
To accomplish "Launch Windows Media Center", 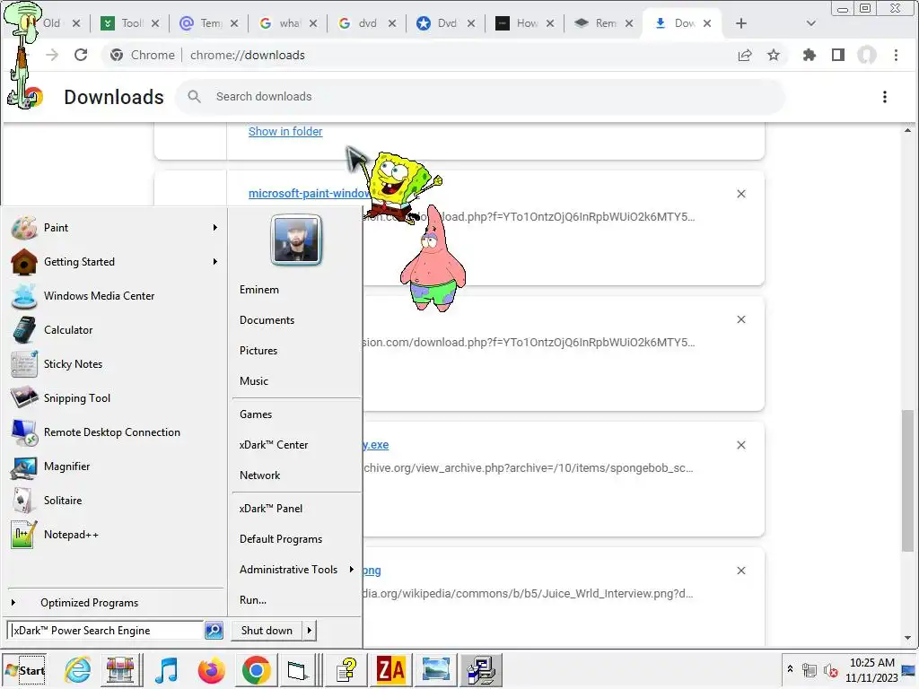I will (x=115, y=295).
